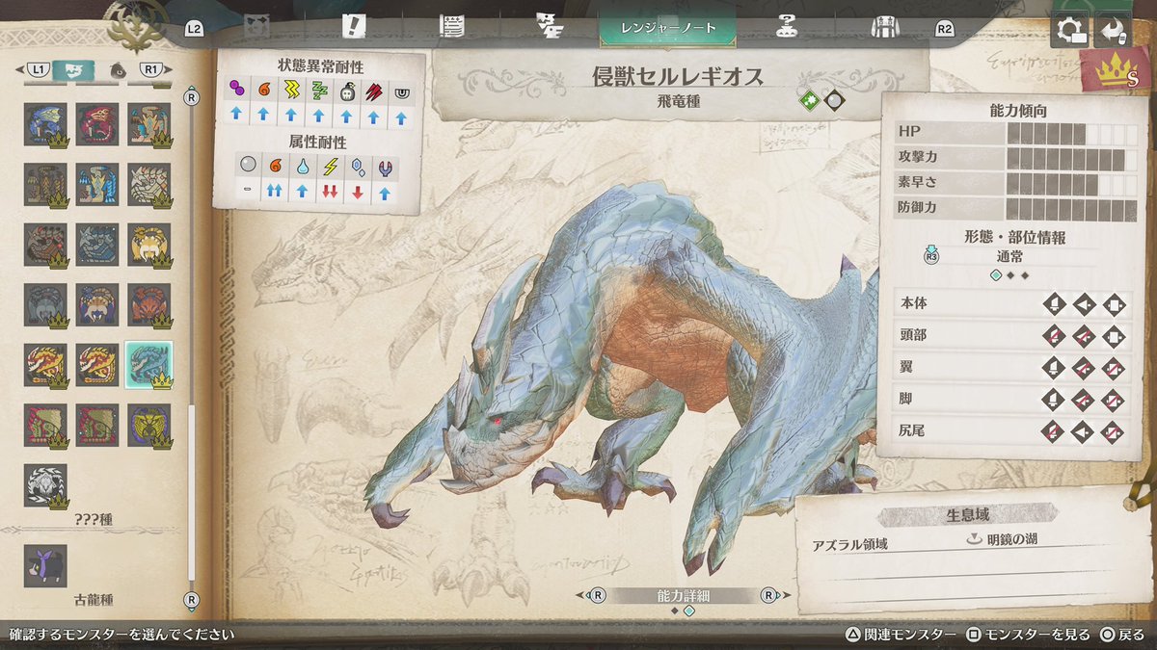Click the arrow pierce icon in 翼 row

[1084, 368]
